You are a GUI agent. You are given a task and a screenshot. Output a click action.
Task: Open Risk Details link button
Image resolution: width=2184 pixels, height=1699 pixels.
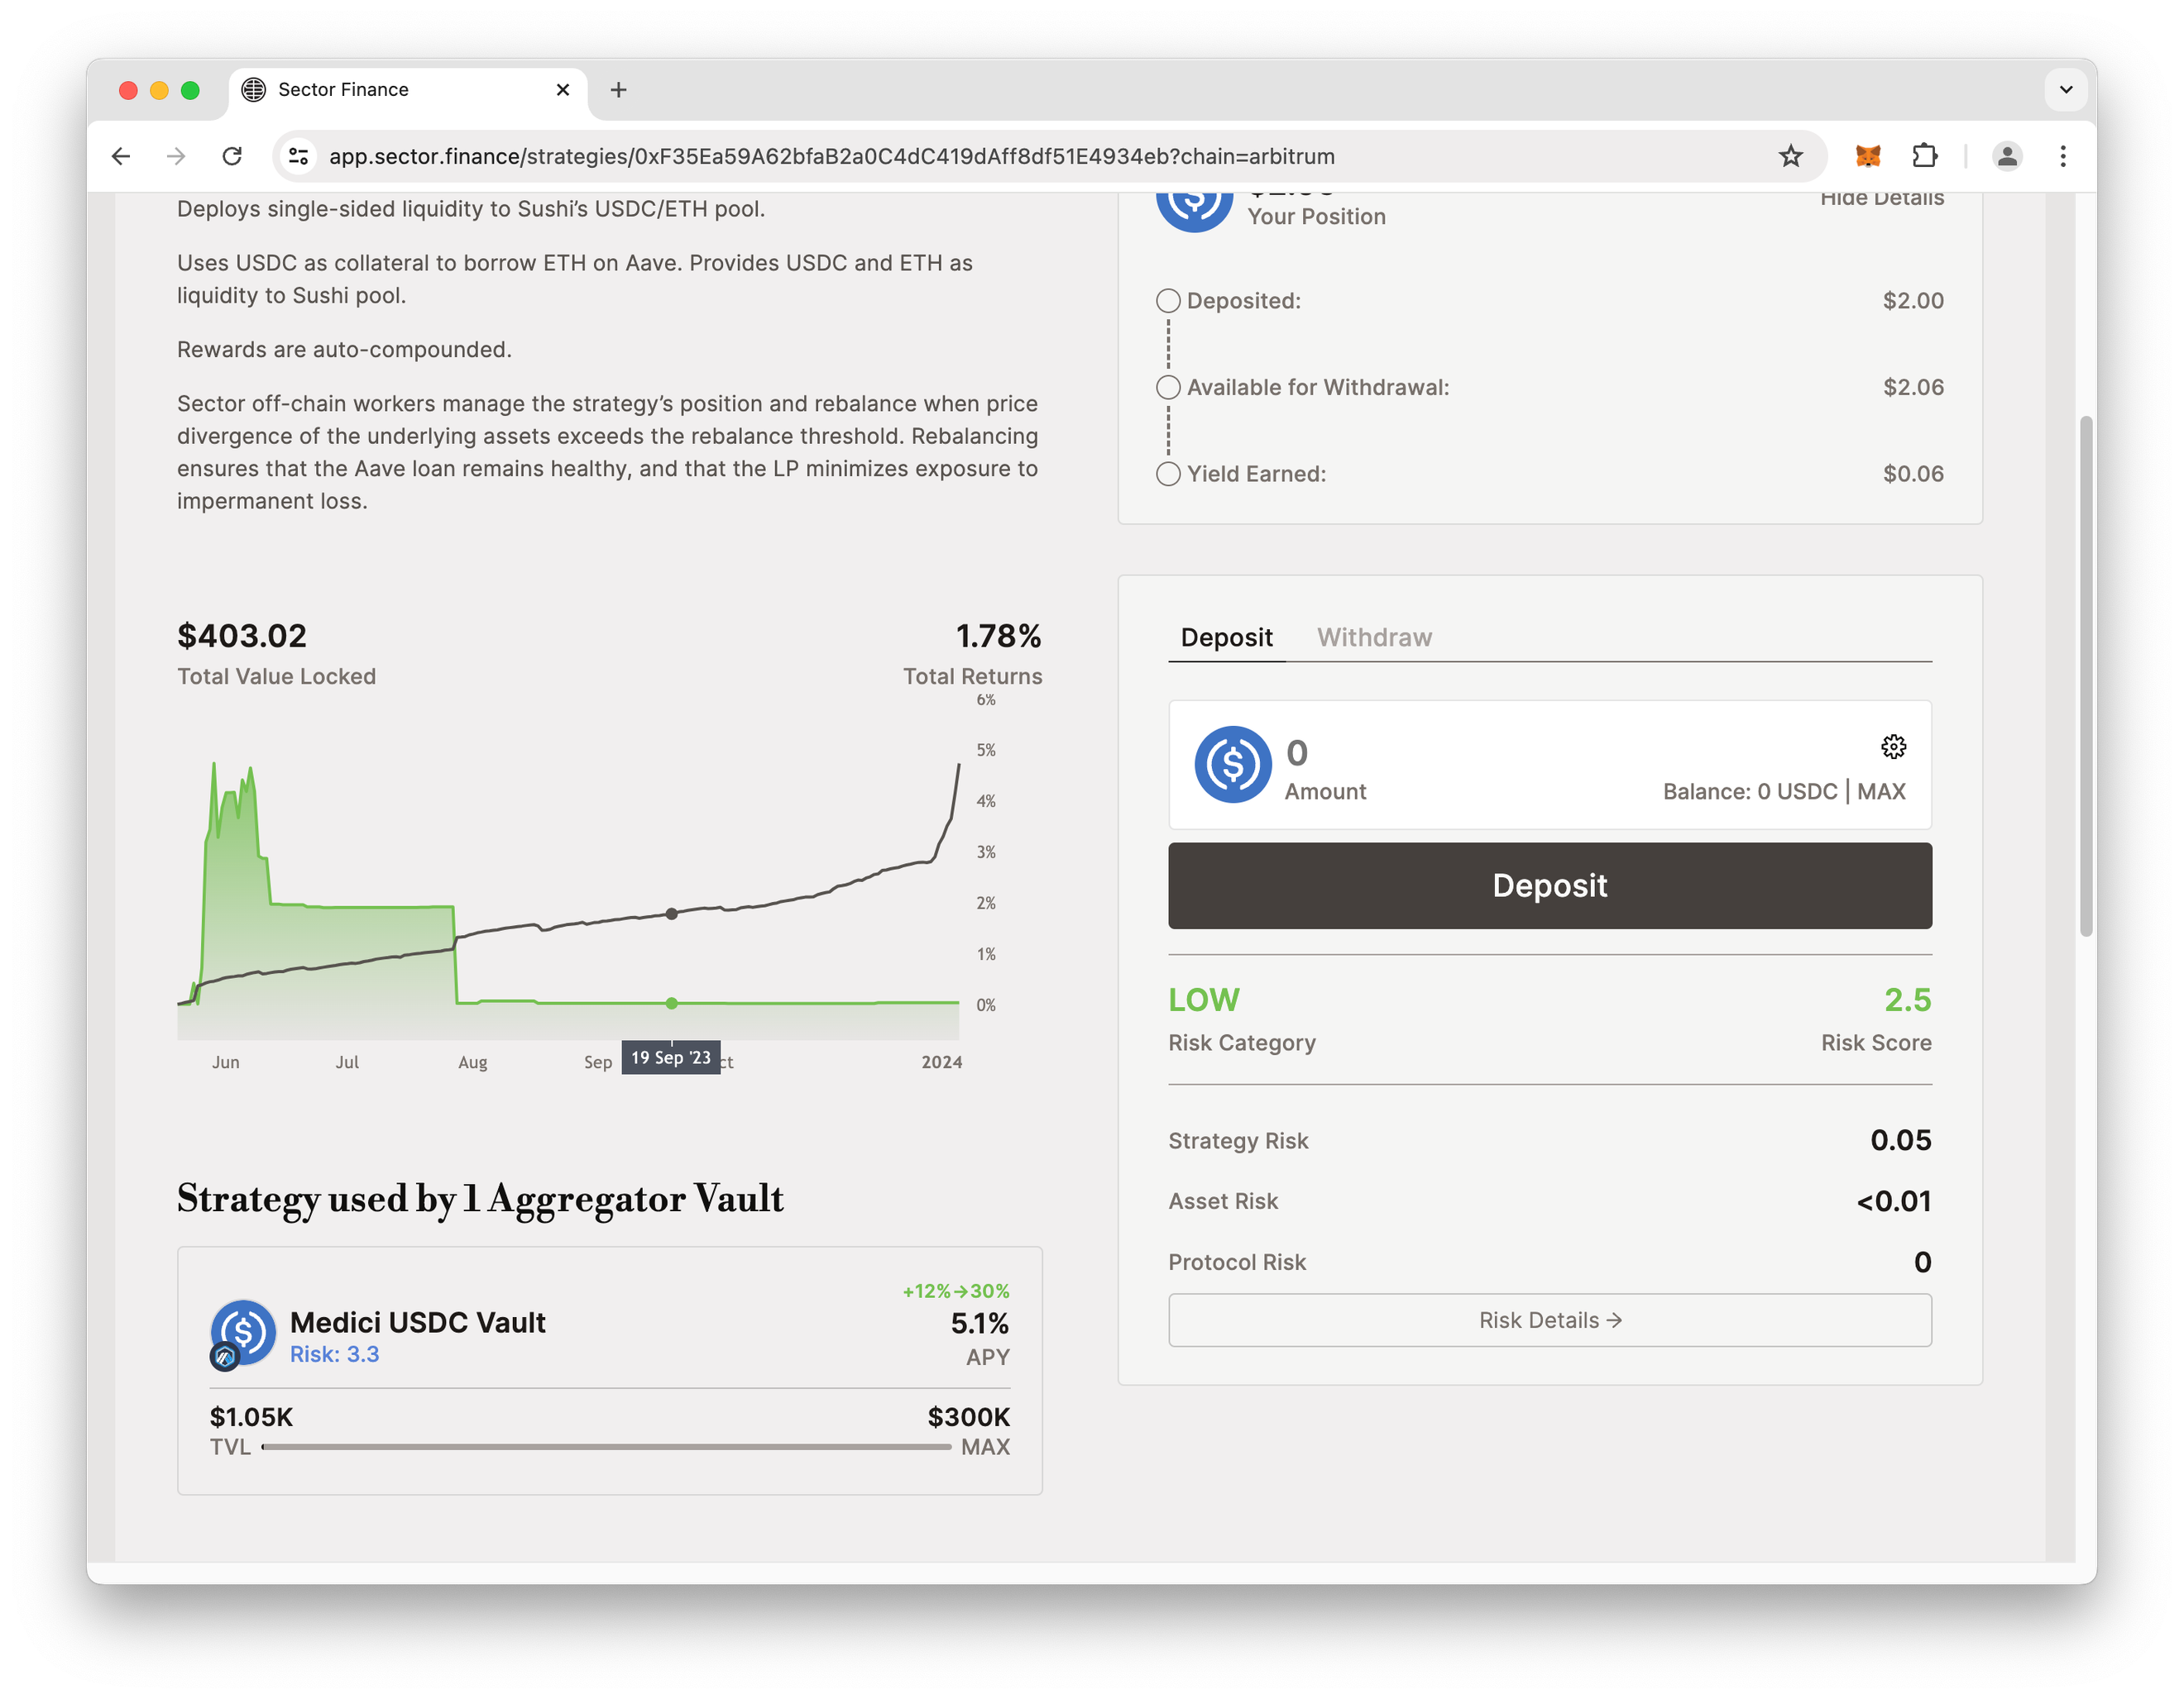pyautogui.click(x=1549, y=1320)
